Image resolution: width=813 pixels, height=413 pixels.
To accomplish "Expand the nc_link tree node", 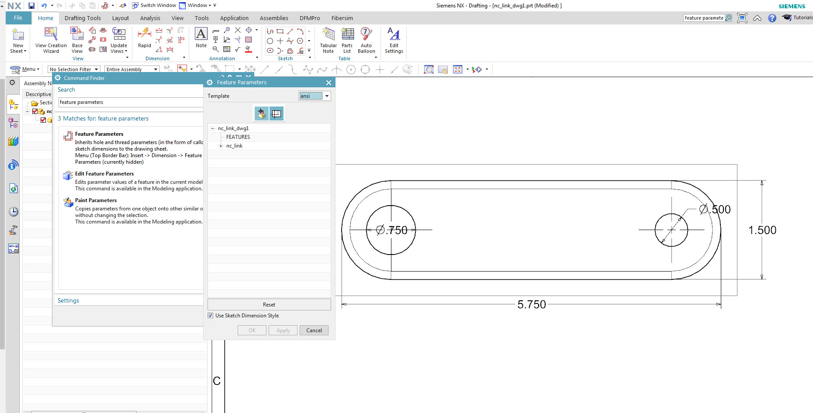I will [221, 146].
